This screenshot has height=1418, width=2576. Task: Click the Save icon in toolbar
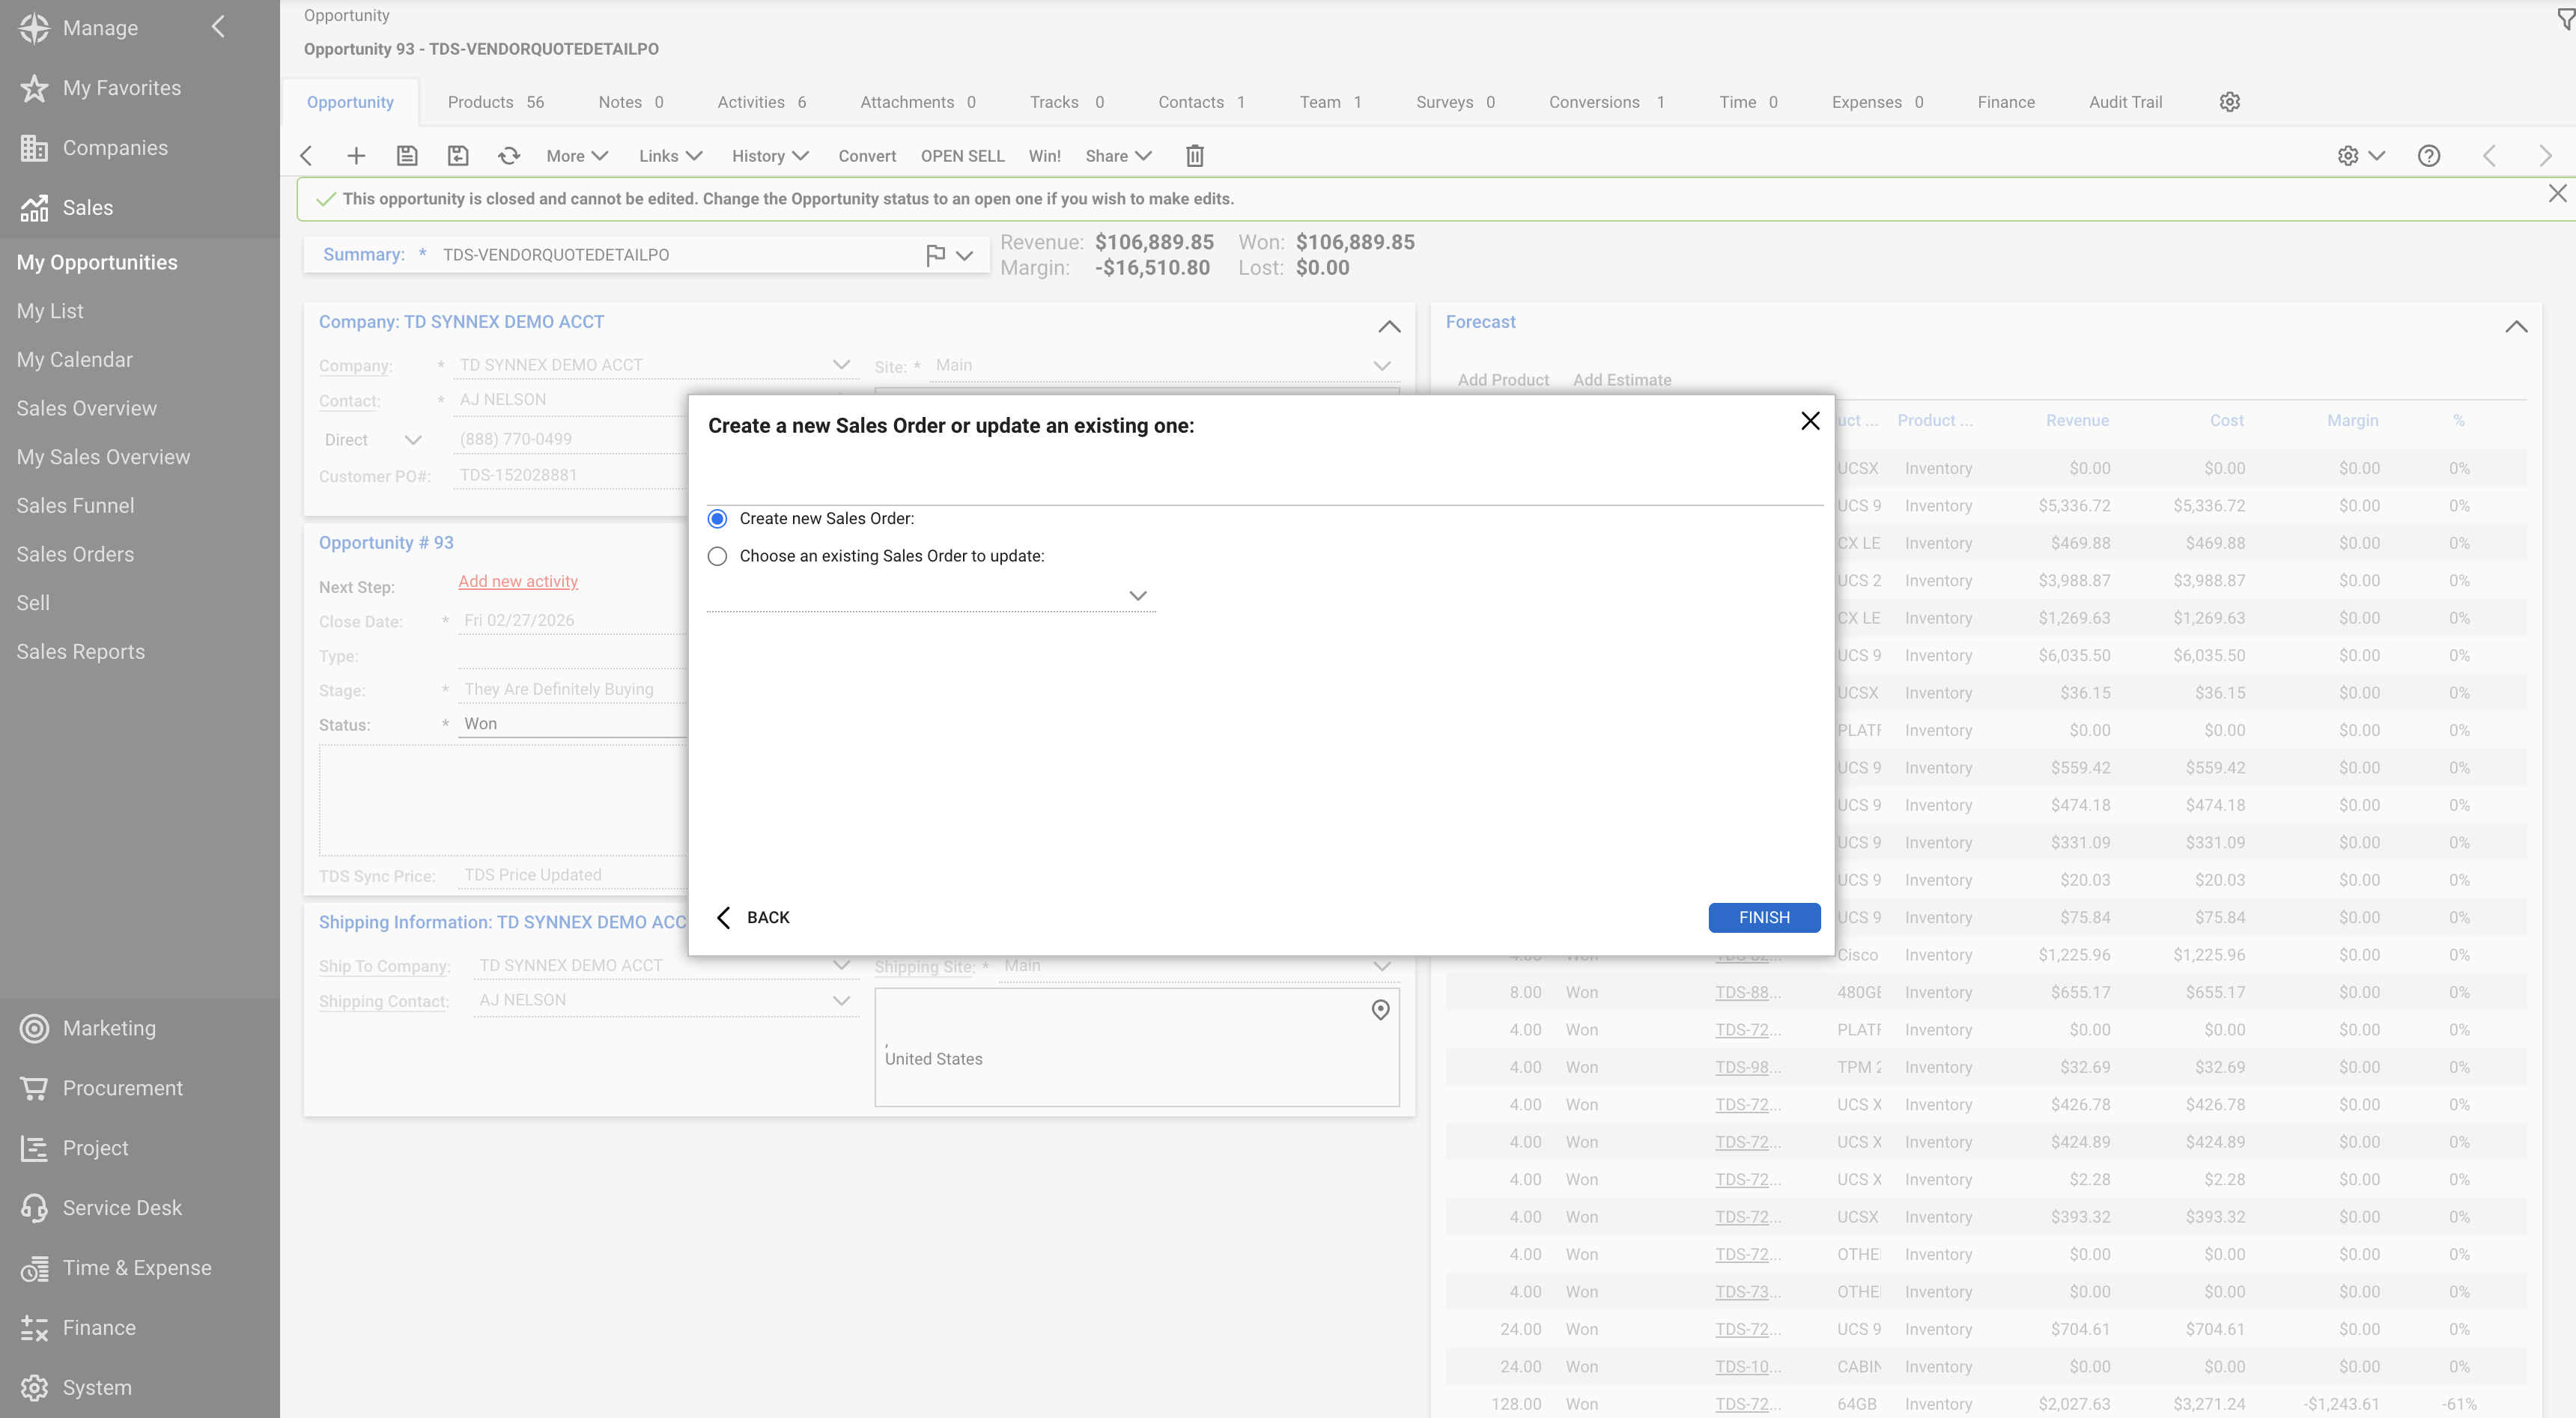(407, 156)
